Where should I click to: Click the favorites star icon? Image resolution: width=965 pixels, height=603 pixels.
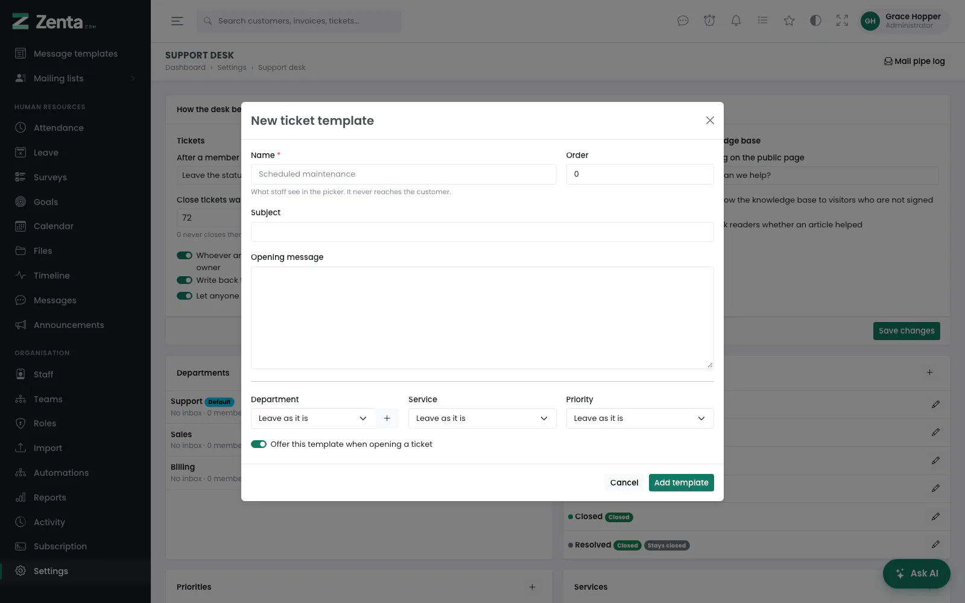pyautogui.click(x=789, y=21)
